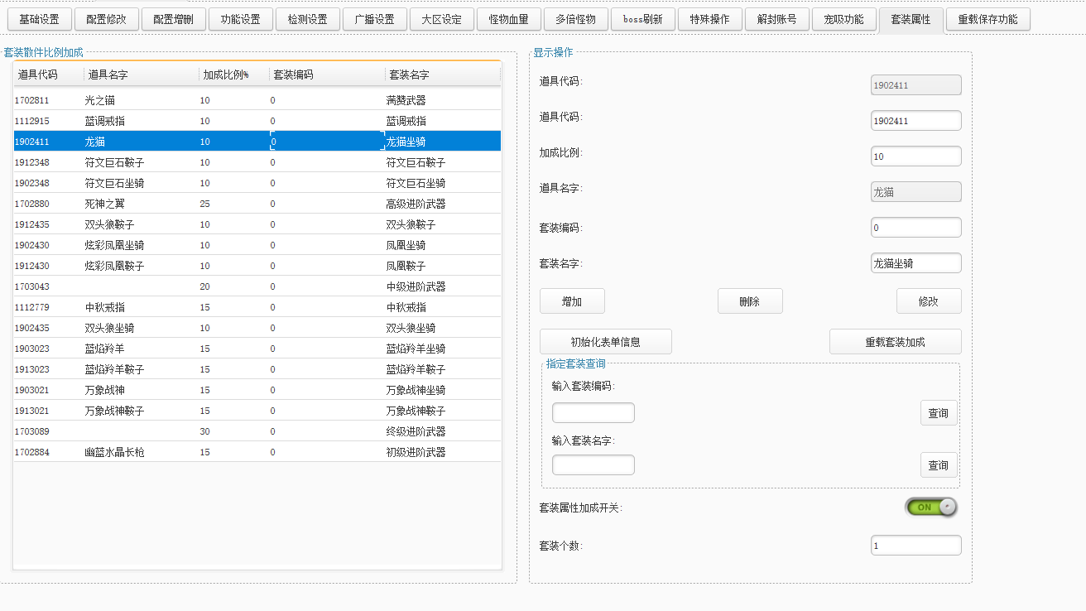The height and width of the screenshot is (611, 1086).
Task: Select row 符文巨石坐骑 code 1902348
Action: tap(257, 183)
